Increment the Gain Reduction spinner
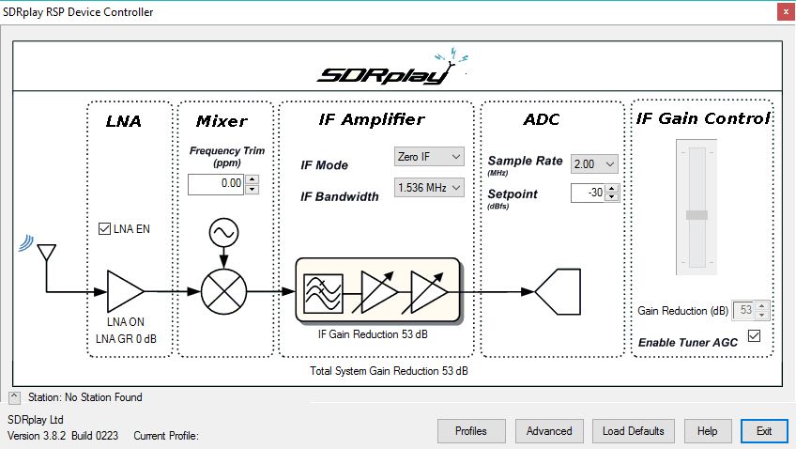 (762, 306)
